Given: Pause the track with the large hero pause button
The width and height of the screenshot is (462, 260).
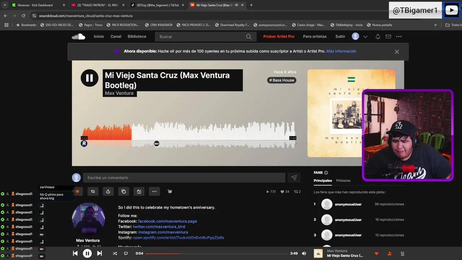Looking at the screenshot, I should (90, 78).
